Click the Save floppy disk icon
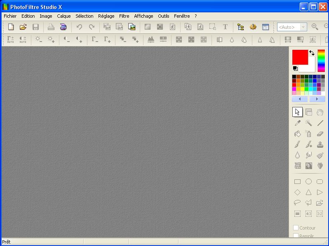 (35, 27)
